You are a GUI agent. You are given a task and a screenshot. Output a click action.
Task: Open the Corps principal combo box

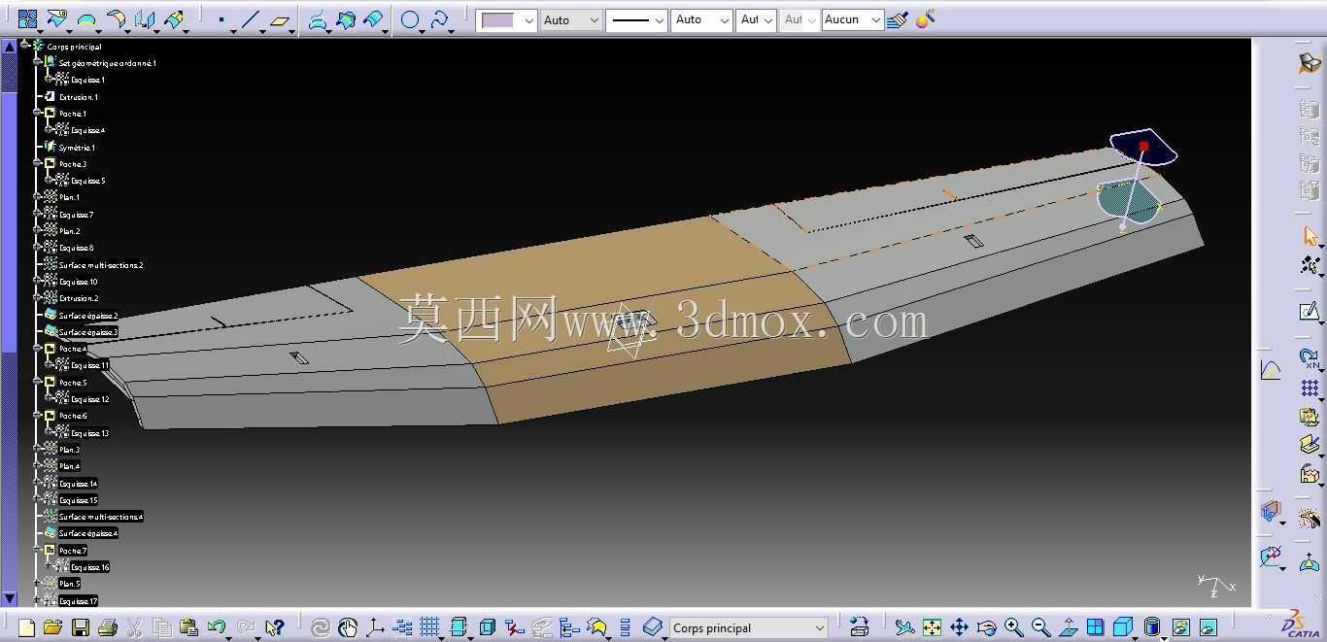click(748, 628)
